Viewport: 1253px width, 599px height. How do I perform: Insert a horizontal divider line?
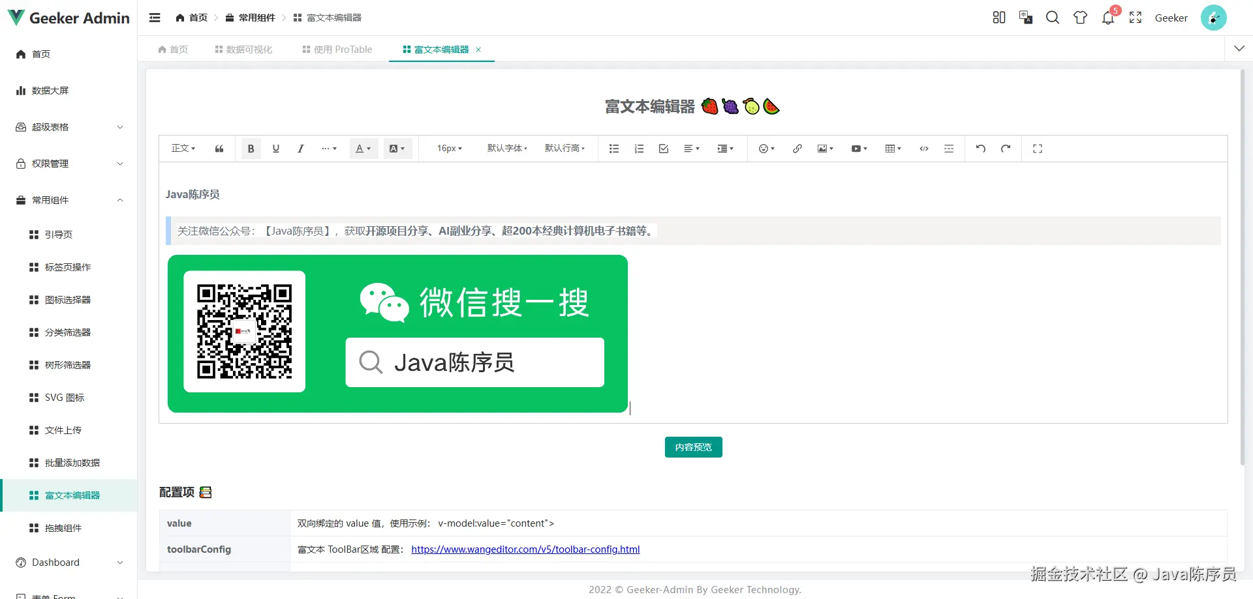(x=949, y=149)
